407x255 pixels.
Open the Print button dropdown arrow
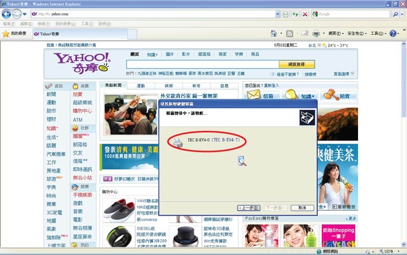click(324, 34)
